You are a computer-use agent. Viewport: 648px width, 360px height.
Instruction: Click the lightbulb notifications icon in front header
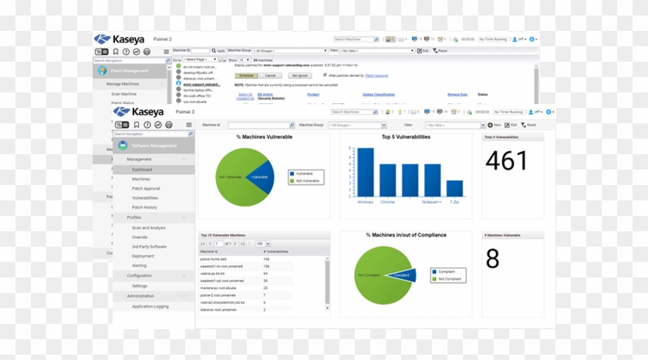pos(400,112)
